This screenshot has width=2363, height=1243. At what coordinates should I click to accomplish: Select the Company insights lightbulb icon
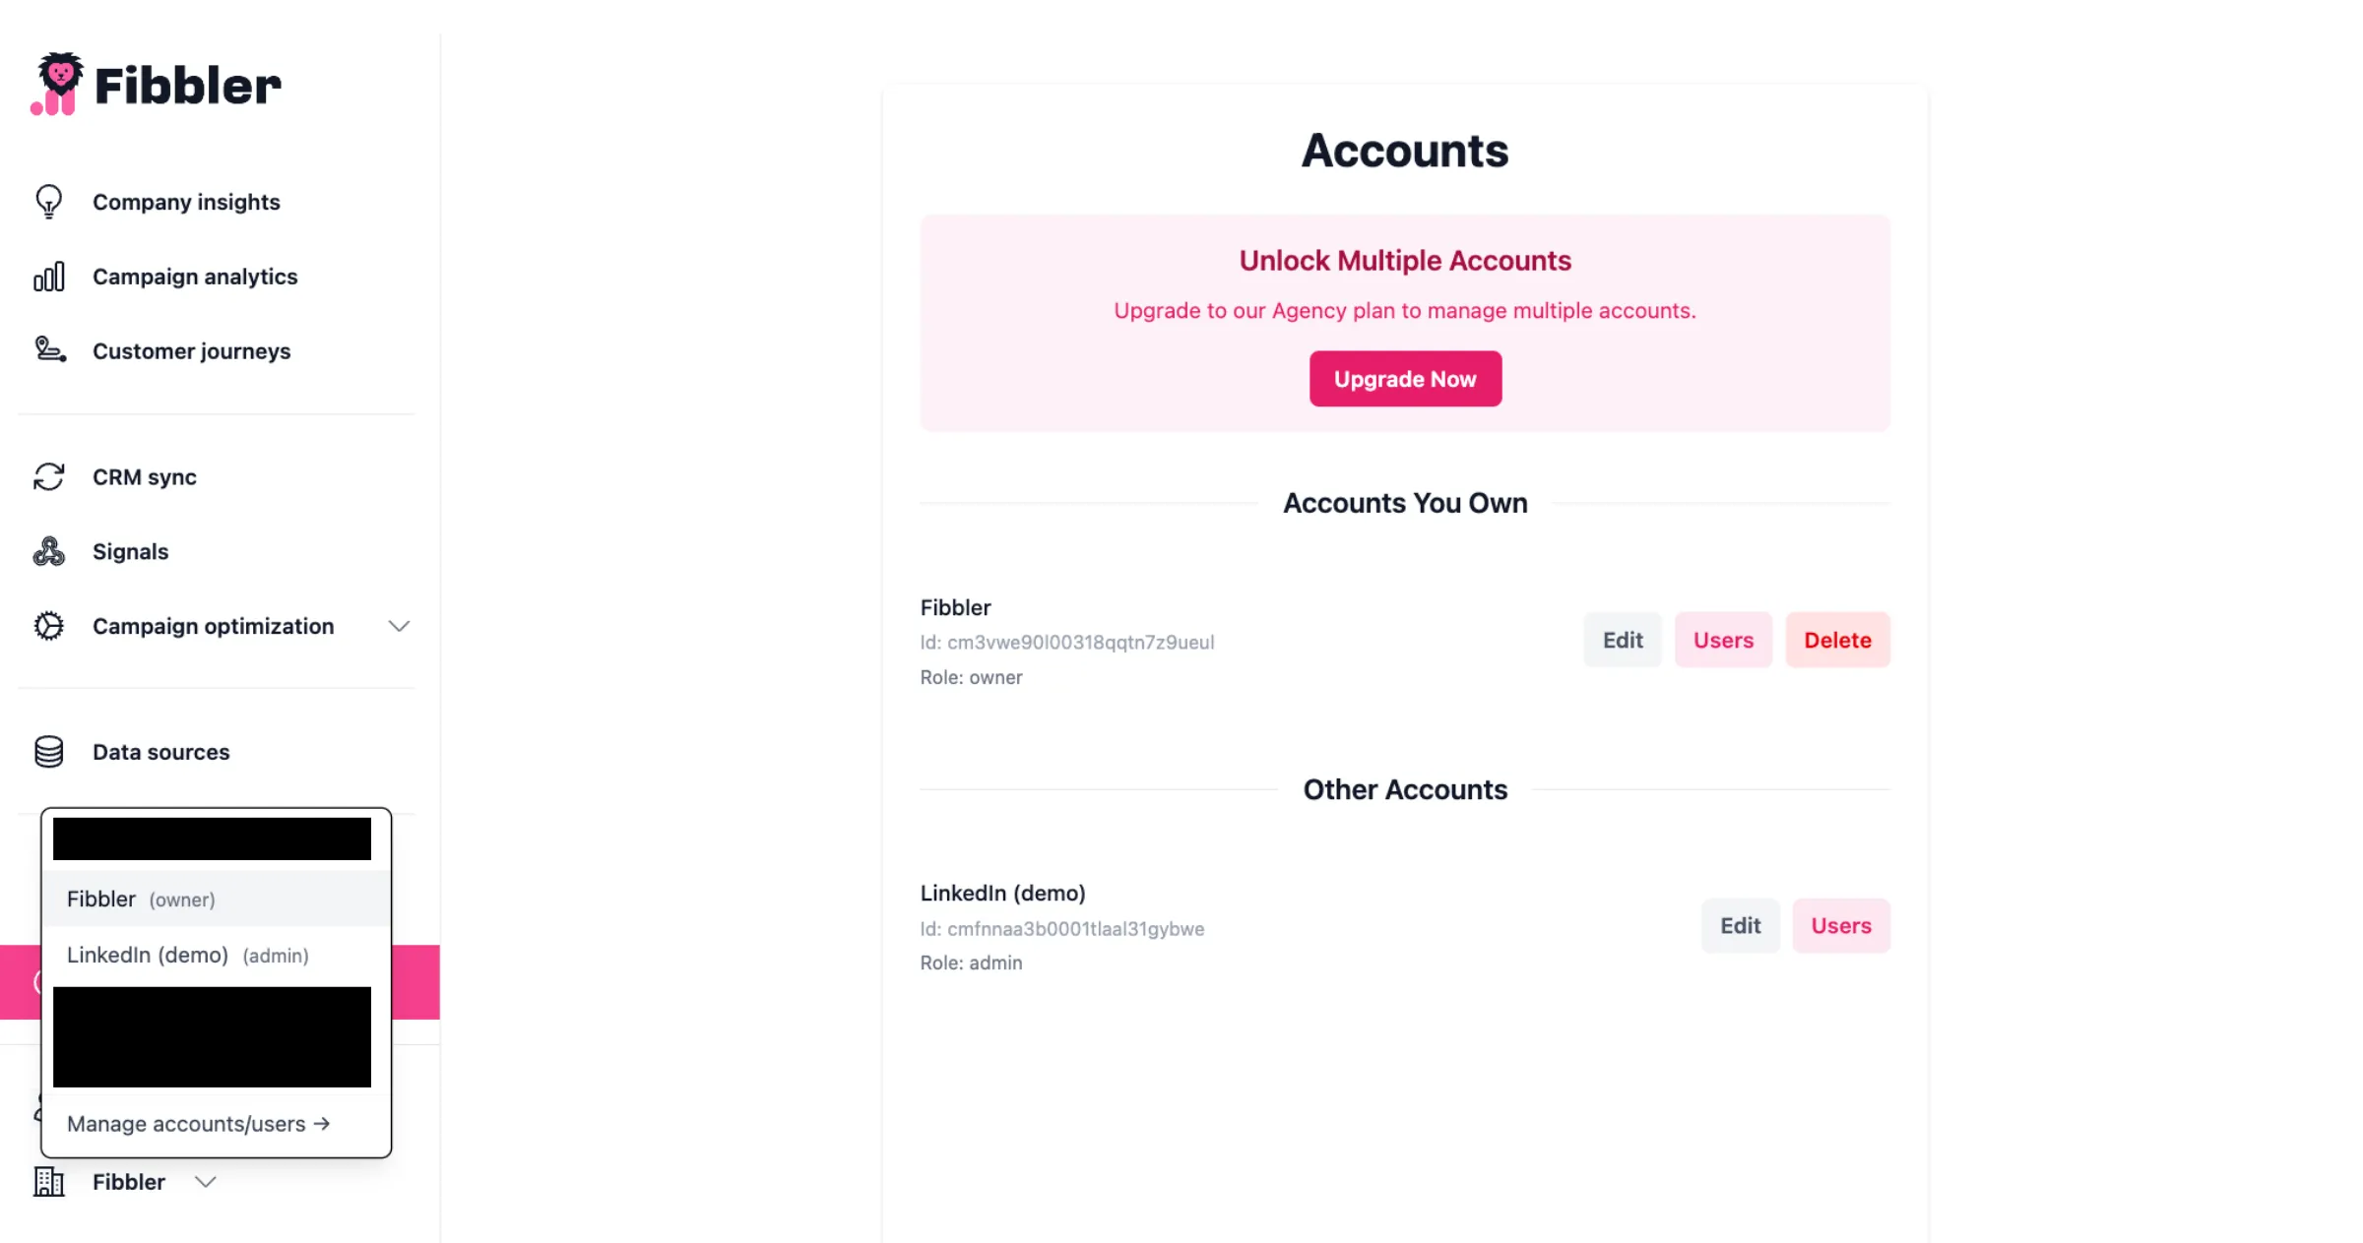coord(48,201)
